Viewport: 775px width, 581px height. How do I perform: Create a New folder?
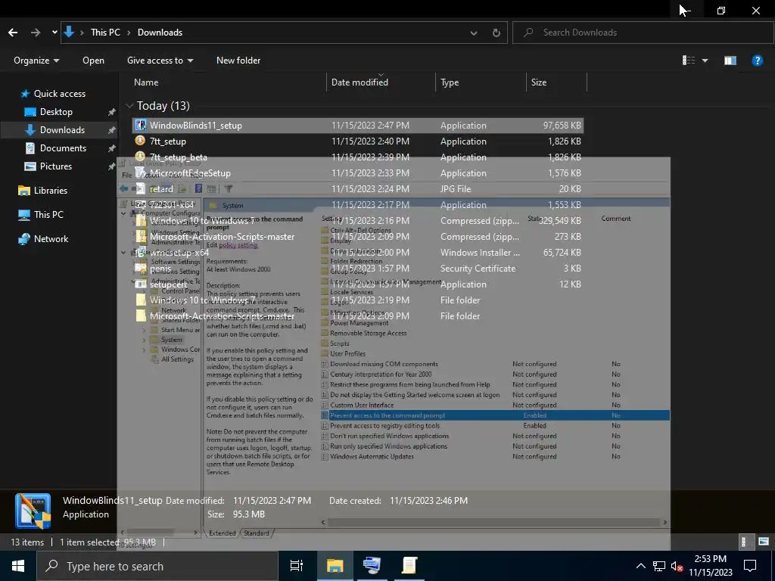[x=238, y=61]
